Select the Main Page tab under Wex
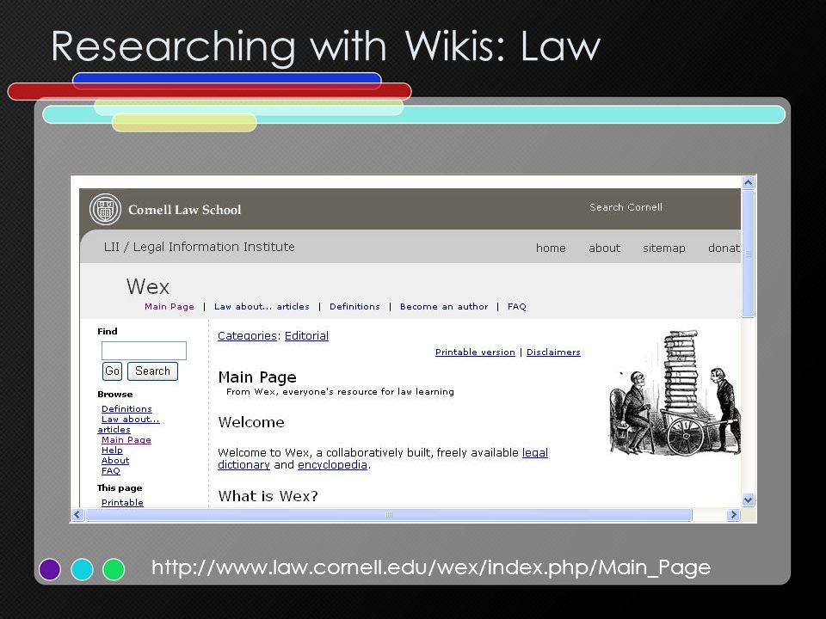 [170, 306]
